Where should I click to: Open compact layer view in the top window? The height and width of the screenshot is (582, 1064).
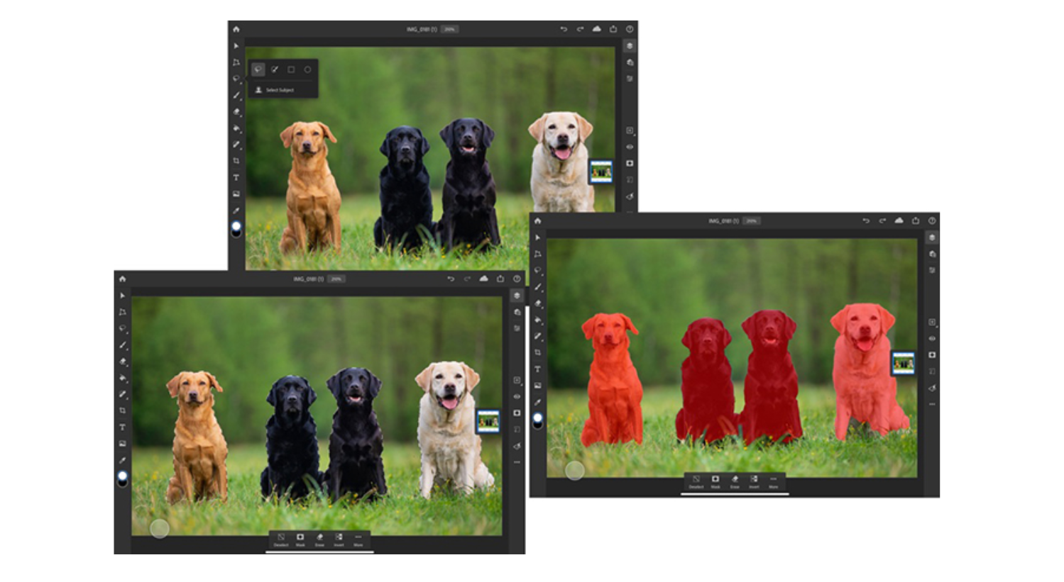630,46
